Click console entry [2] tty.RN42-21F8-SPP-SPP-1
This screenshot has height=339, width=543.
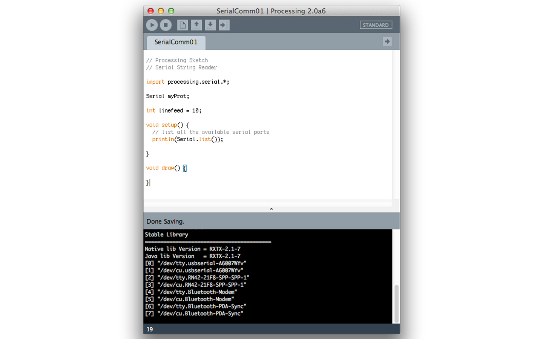click(x=197, y=278)
